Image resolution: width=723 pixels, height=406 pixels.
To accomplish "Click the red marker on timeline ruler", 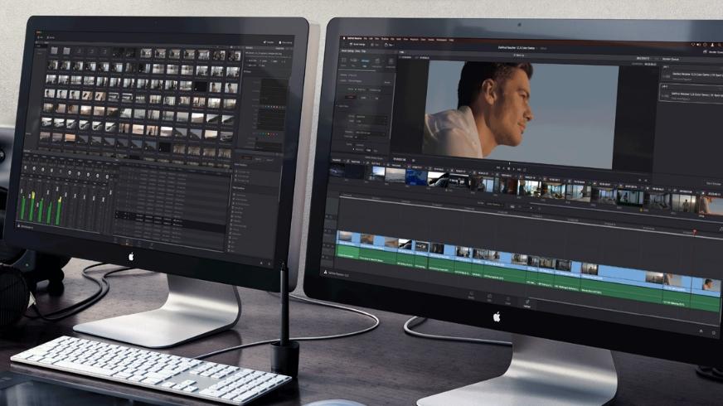I will 695,231.
